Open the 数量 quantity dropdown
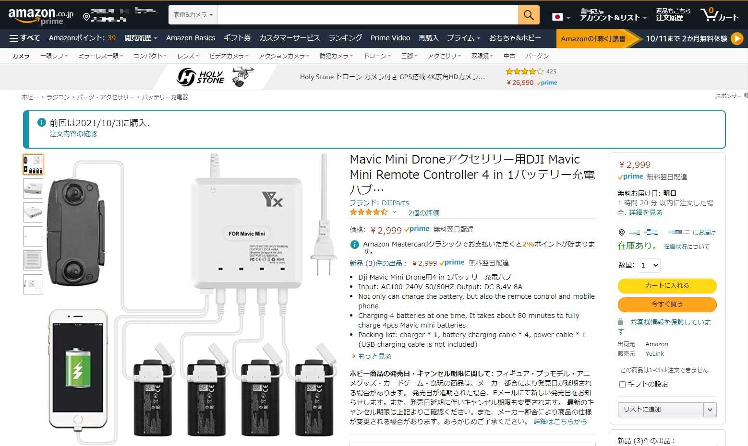748x446 pixels. click(x=649, y=265)
